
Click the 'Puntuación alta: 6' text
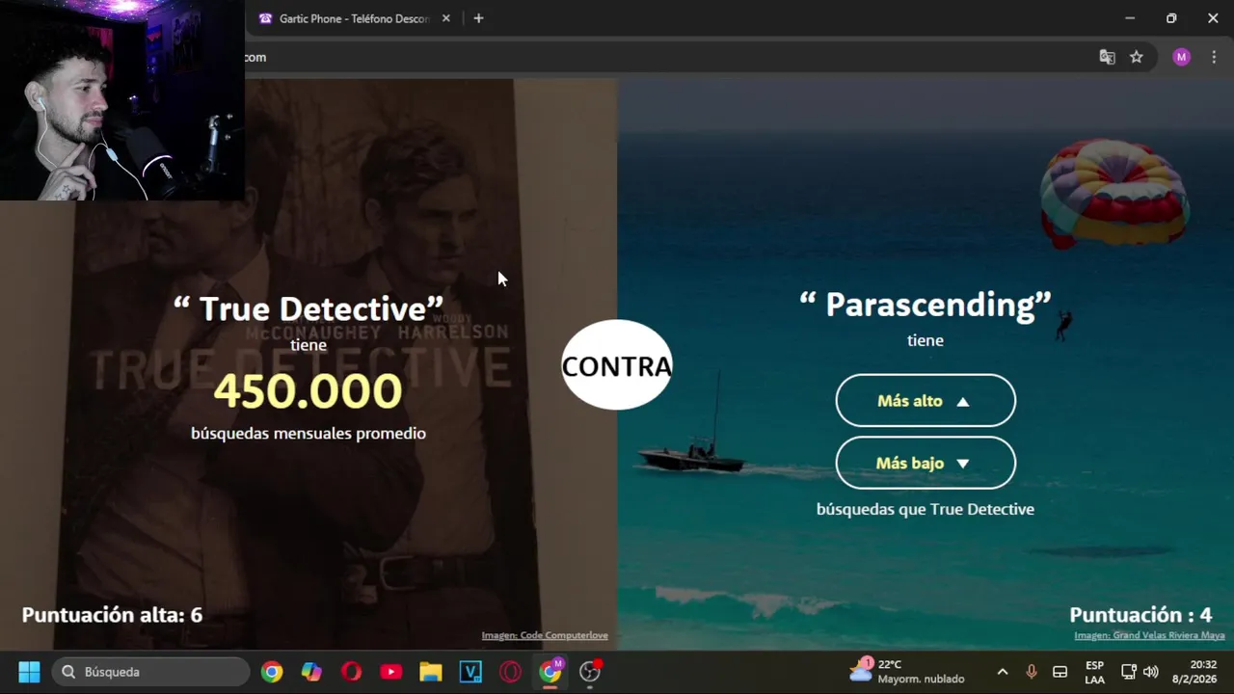pos(112,615)
